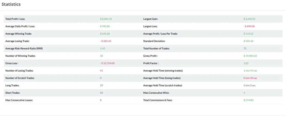Select the Largest Loss label
The height and width of the screenshot is (116, 286).
(x=150, y=26)
